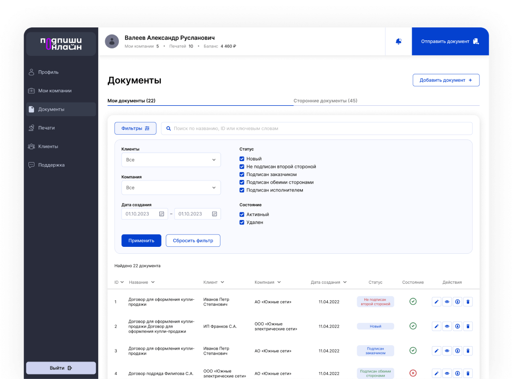Click edit pencil icon for document 2
The image size is (518, 379).
436,326
